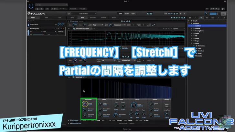This screenshot has width=235, height=132.
Task: Expand the Samples folder in browser
Action: (189, 21)
